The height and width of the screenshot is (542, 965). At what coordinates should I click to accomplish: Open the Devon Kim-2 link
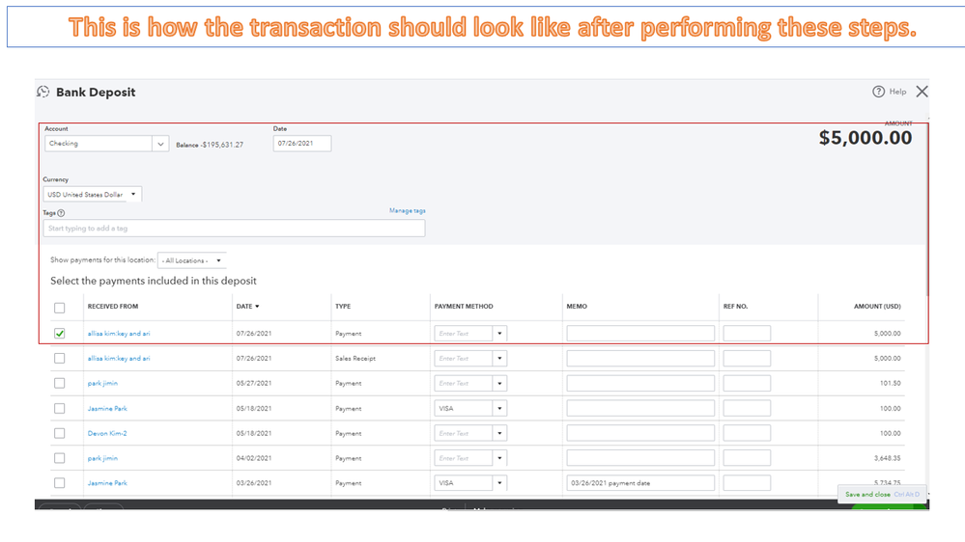click(107, 433)
